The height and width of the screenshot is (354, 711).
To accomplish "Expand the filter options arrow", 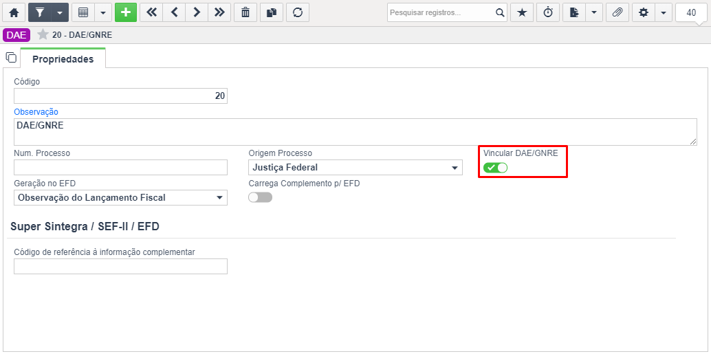I will 60,12.
